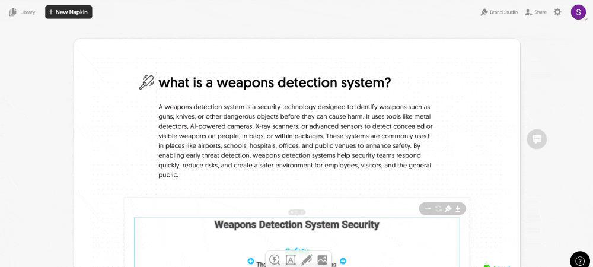Select the text box tool
This screenshot has height=267, width=593.
[x=291, y=260]
